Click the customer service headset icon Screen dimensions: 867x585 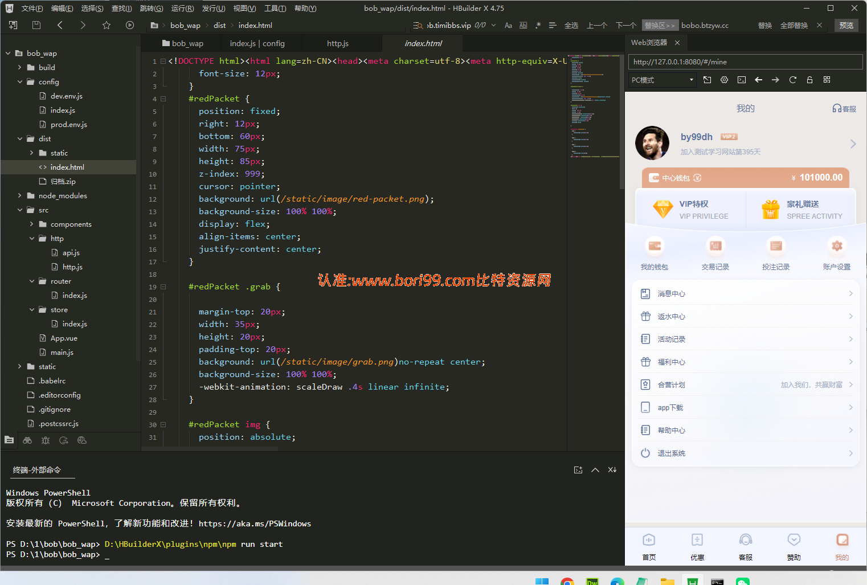point(837,108)
